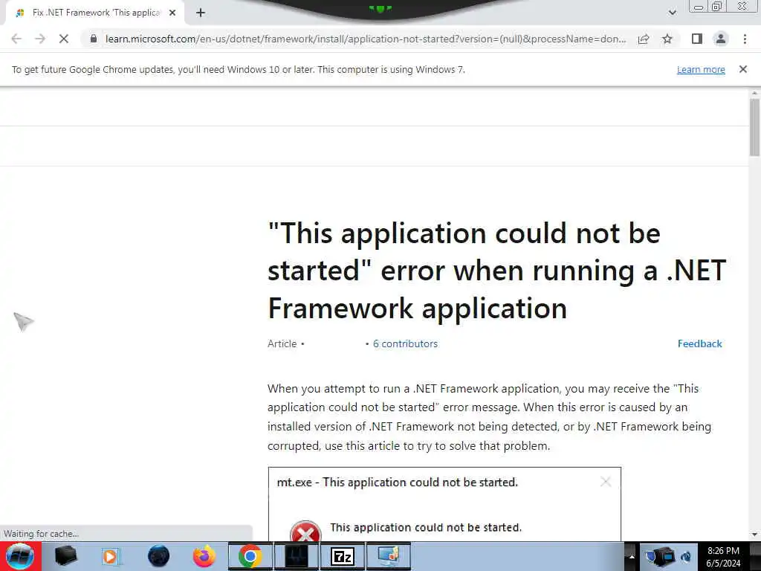761x571 pixels.
Task: View site information lock icon
Action: (94, 39)
